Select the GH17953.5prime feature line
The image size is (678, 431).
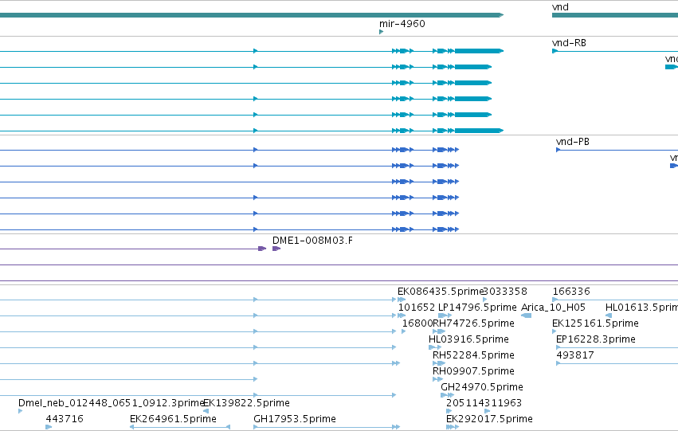(x=327, y=428)
